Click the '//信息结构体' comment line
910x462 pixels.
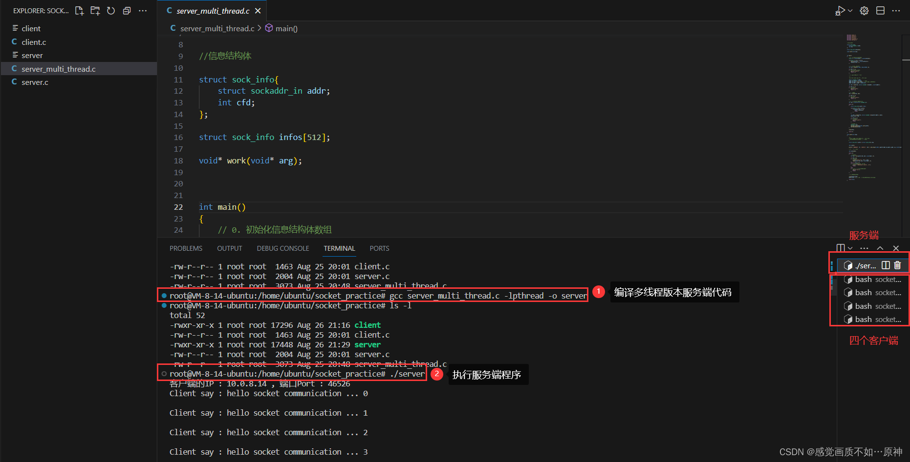tap(225, 56)
